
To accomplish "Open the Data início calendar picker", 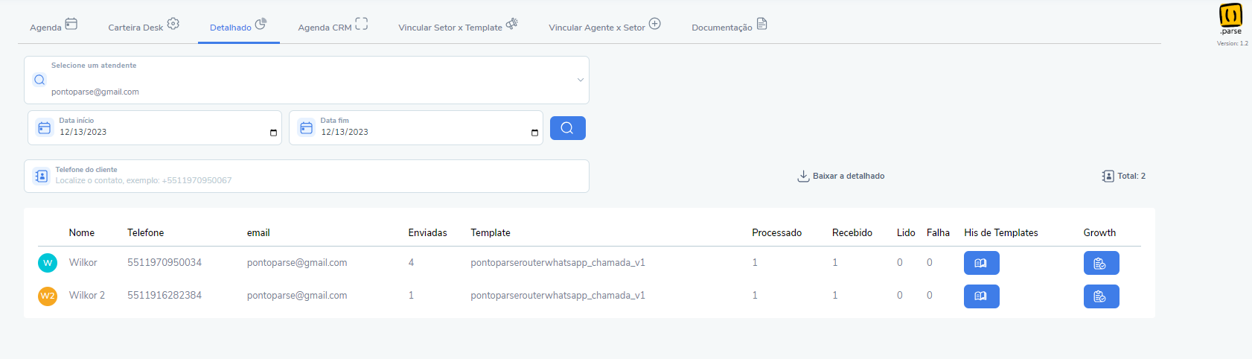I will 273,133.
